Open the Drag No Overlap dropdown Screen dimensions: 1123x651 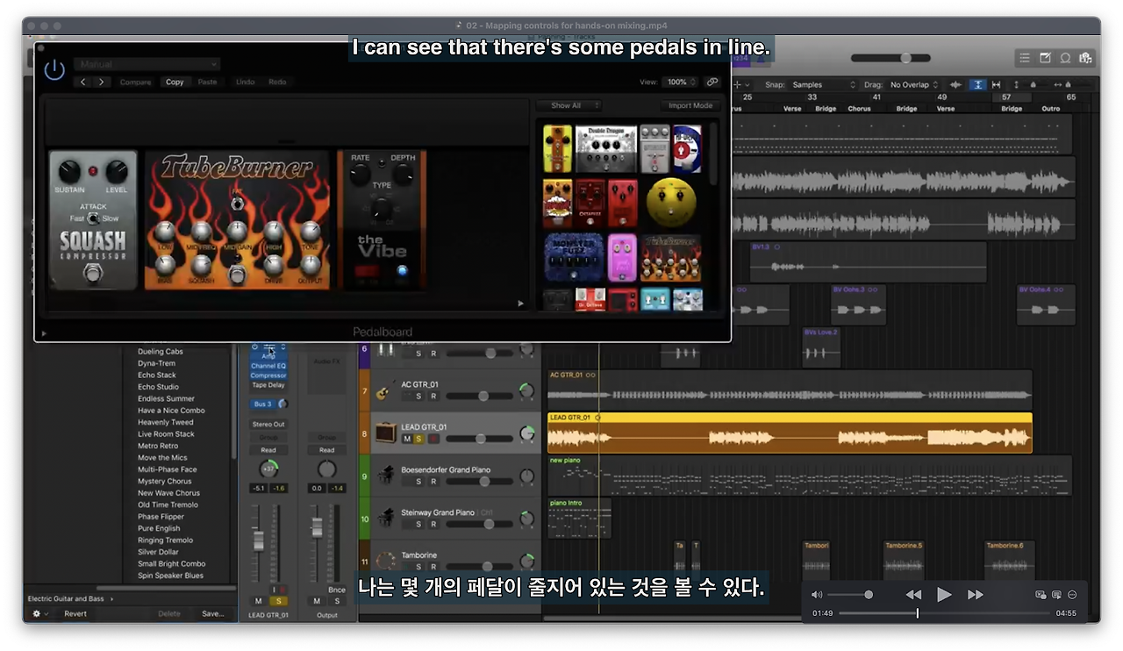pos(914,85)
